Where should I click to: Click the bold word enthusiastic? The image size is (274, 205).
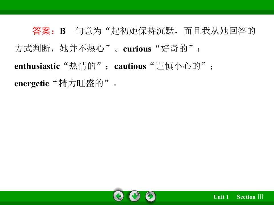[x=37, y=66]
